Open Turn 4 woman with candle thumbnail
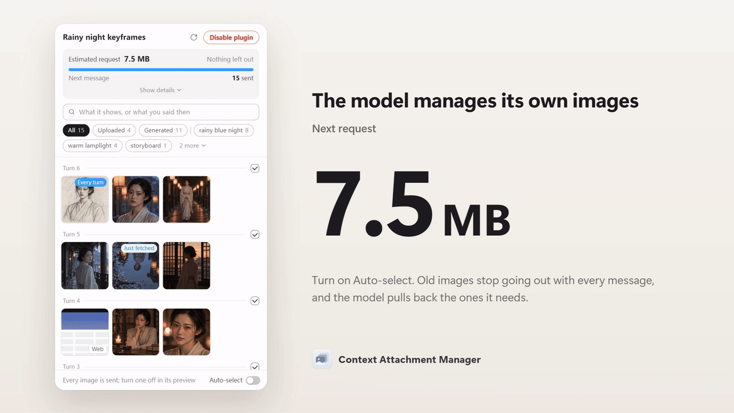This screenshot has height=413, width=734. click(136, 332)
